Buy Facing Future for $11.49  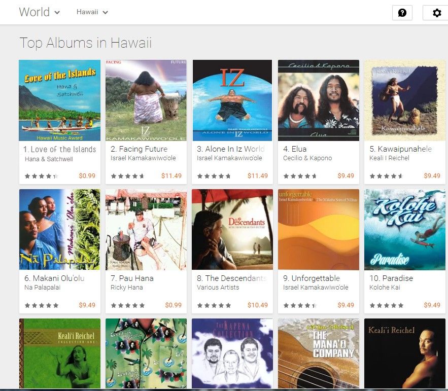click(171, 176)
